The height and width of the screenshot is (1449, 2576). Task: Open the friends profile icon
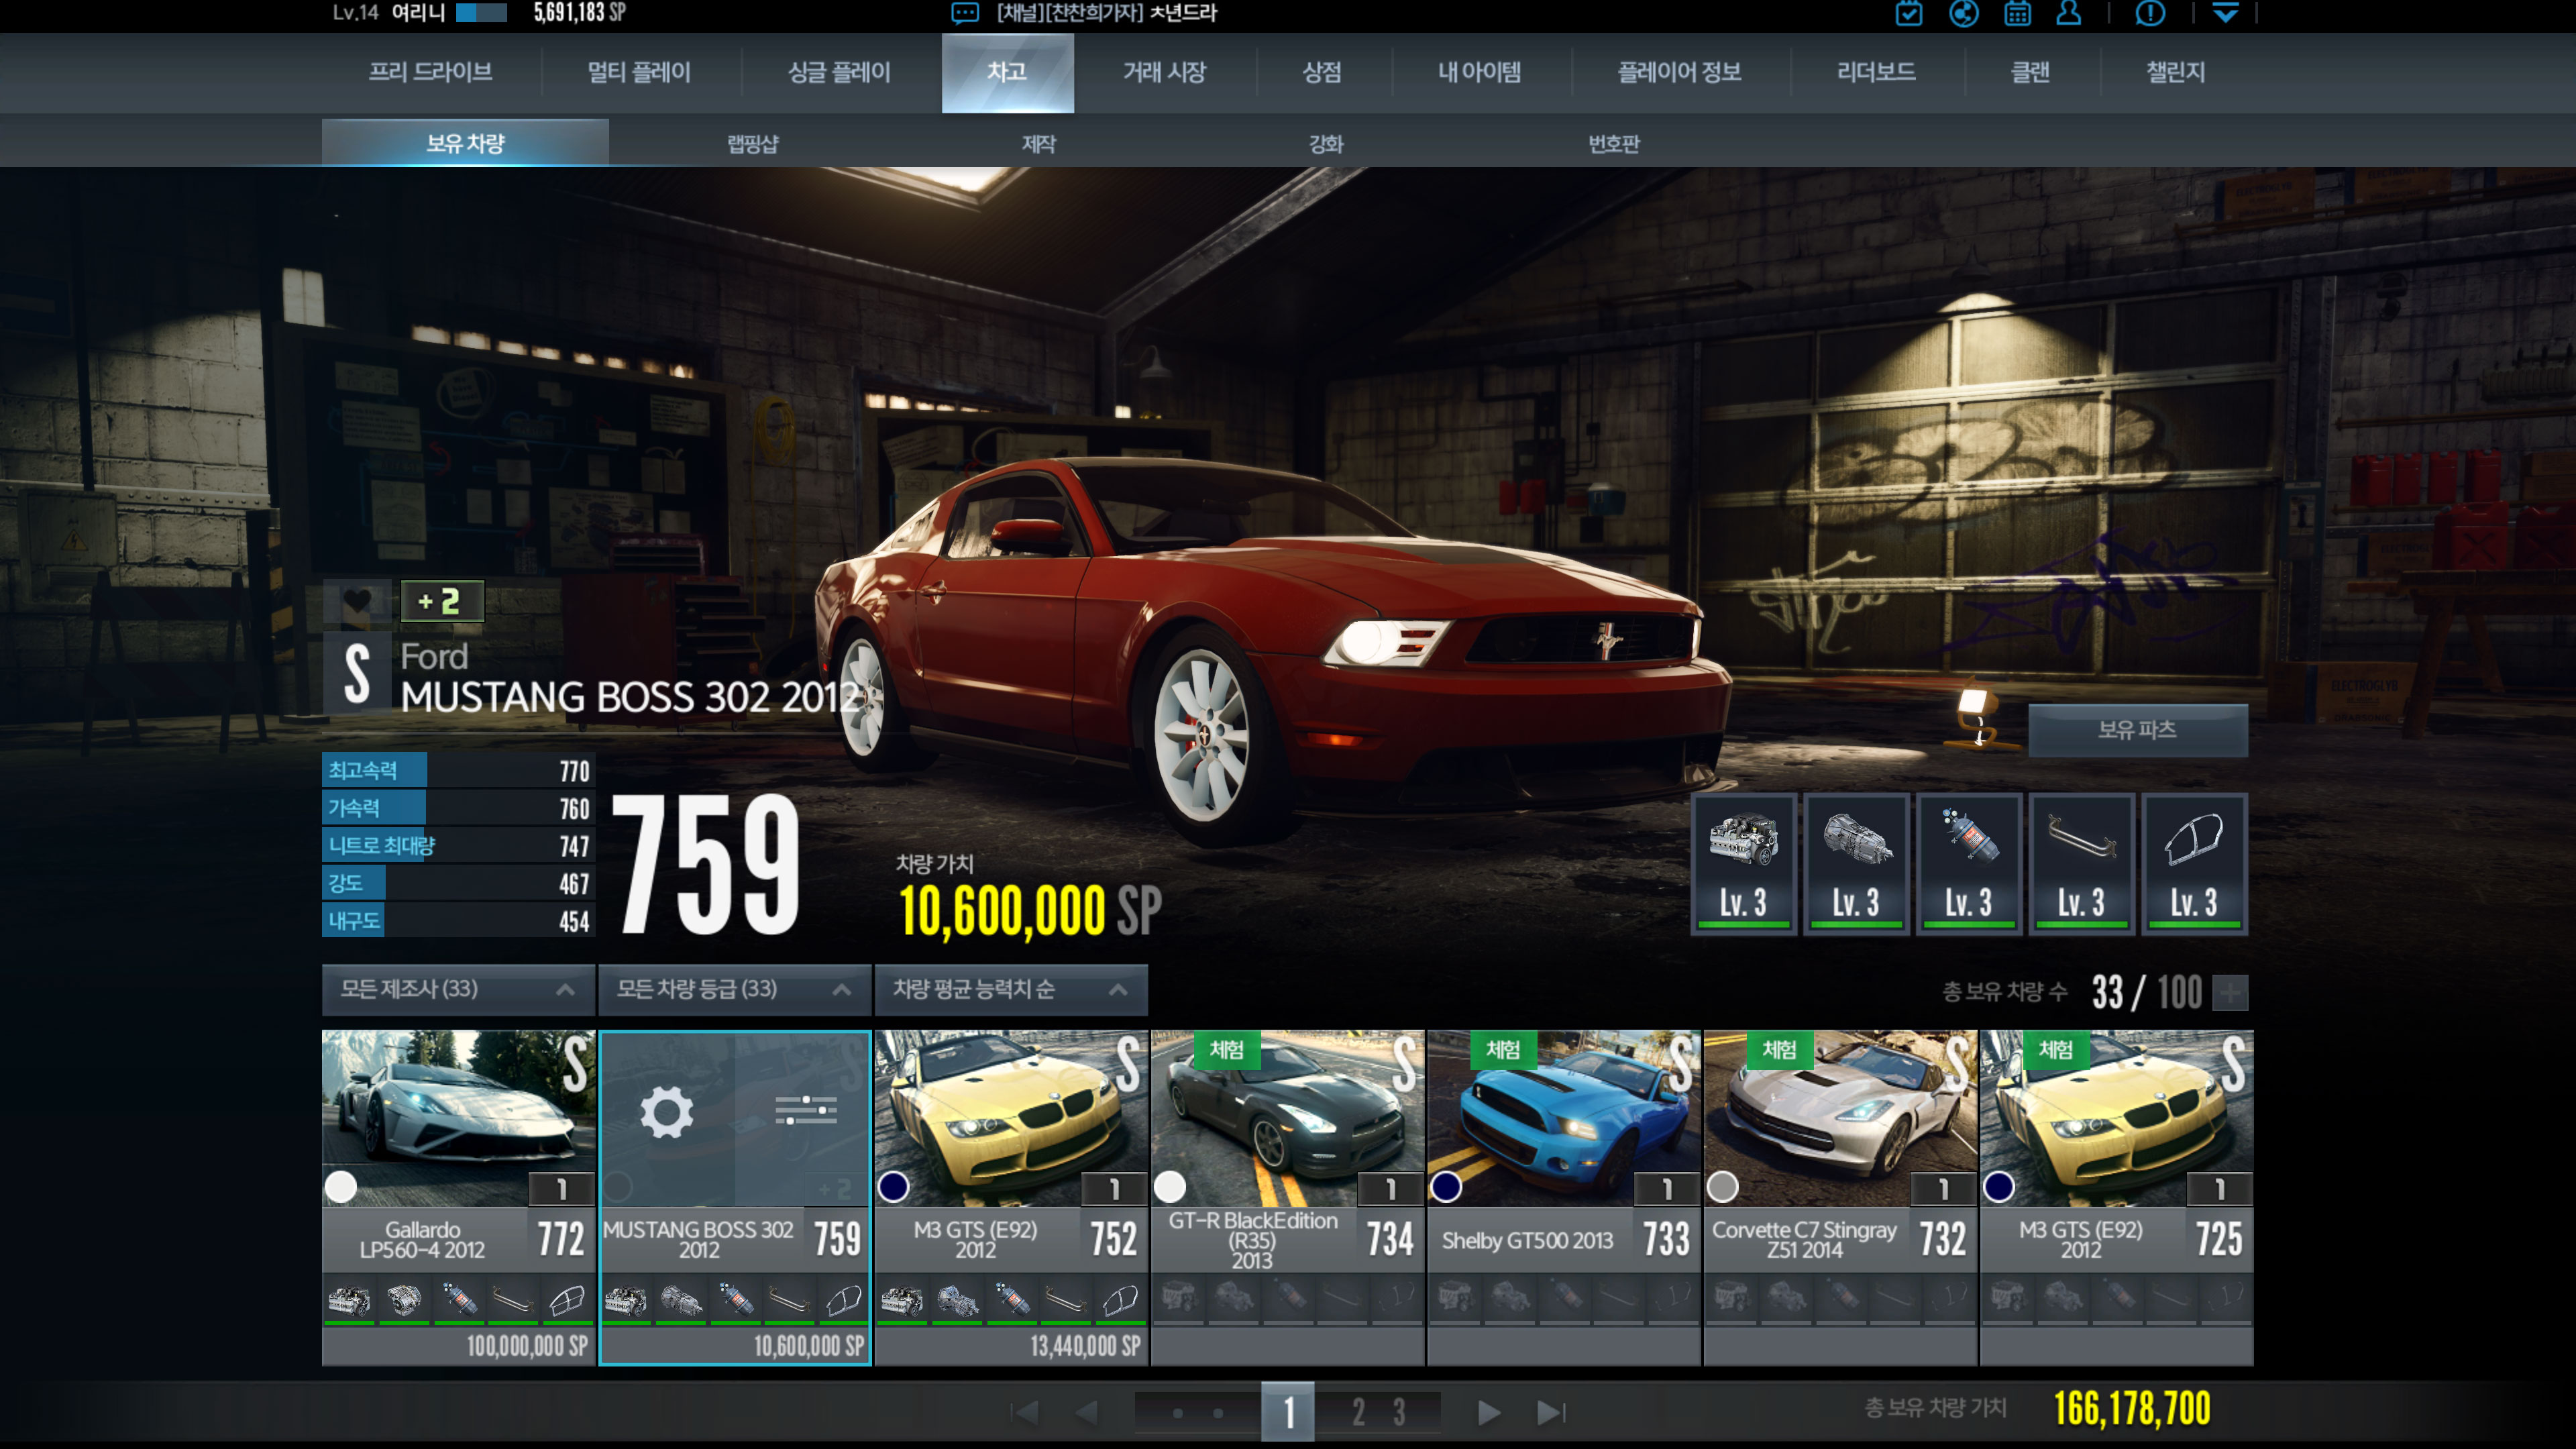pyautogui.click(x=2068, y=14)
